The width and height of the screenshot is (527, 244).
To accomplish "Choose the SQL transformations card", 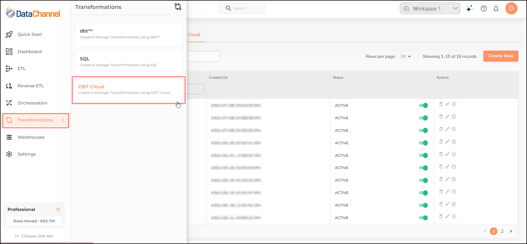I will pos(129,62).
